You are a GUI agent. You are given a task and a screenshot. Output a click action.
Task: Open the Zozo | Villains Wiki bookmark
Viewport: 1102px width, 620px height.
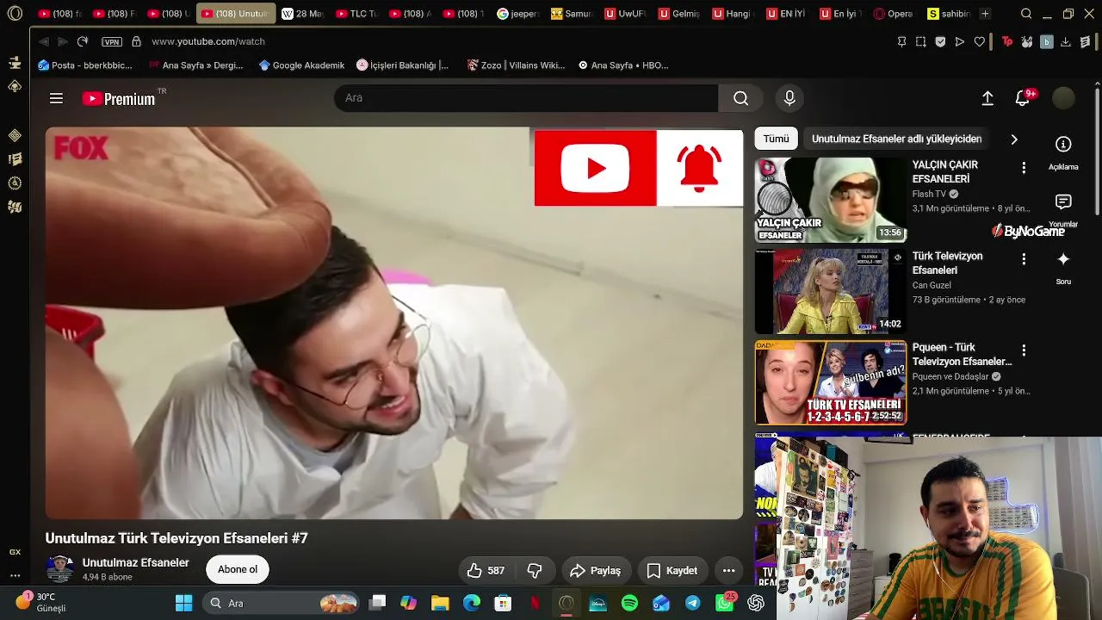(516, 65)
